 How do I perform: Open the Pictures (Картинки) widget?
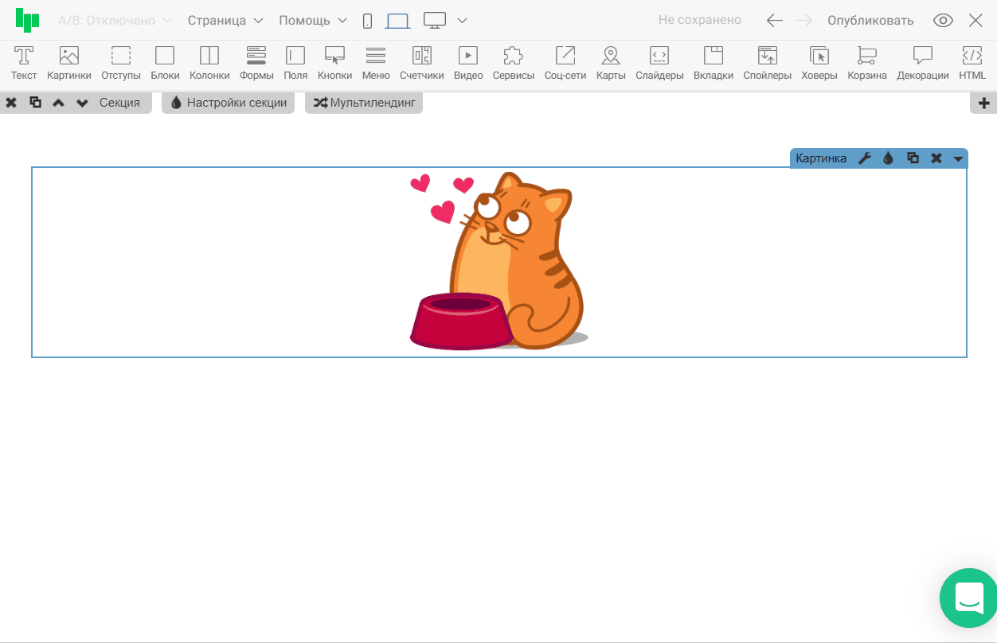point(69,63)
